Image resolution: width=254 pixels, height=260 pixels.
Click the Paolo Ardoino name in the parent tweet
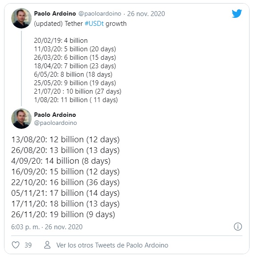pos(55,13)
